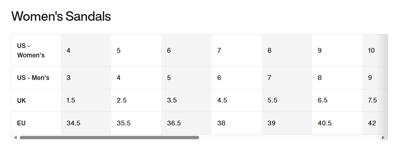398x153 pixels.
Task: Select EU size 40.5 cell
Action: 337,123
